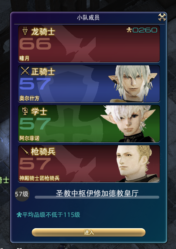Close the 小队成员 window

[x=162, y=17]
